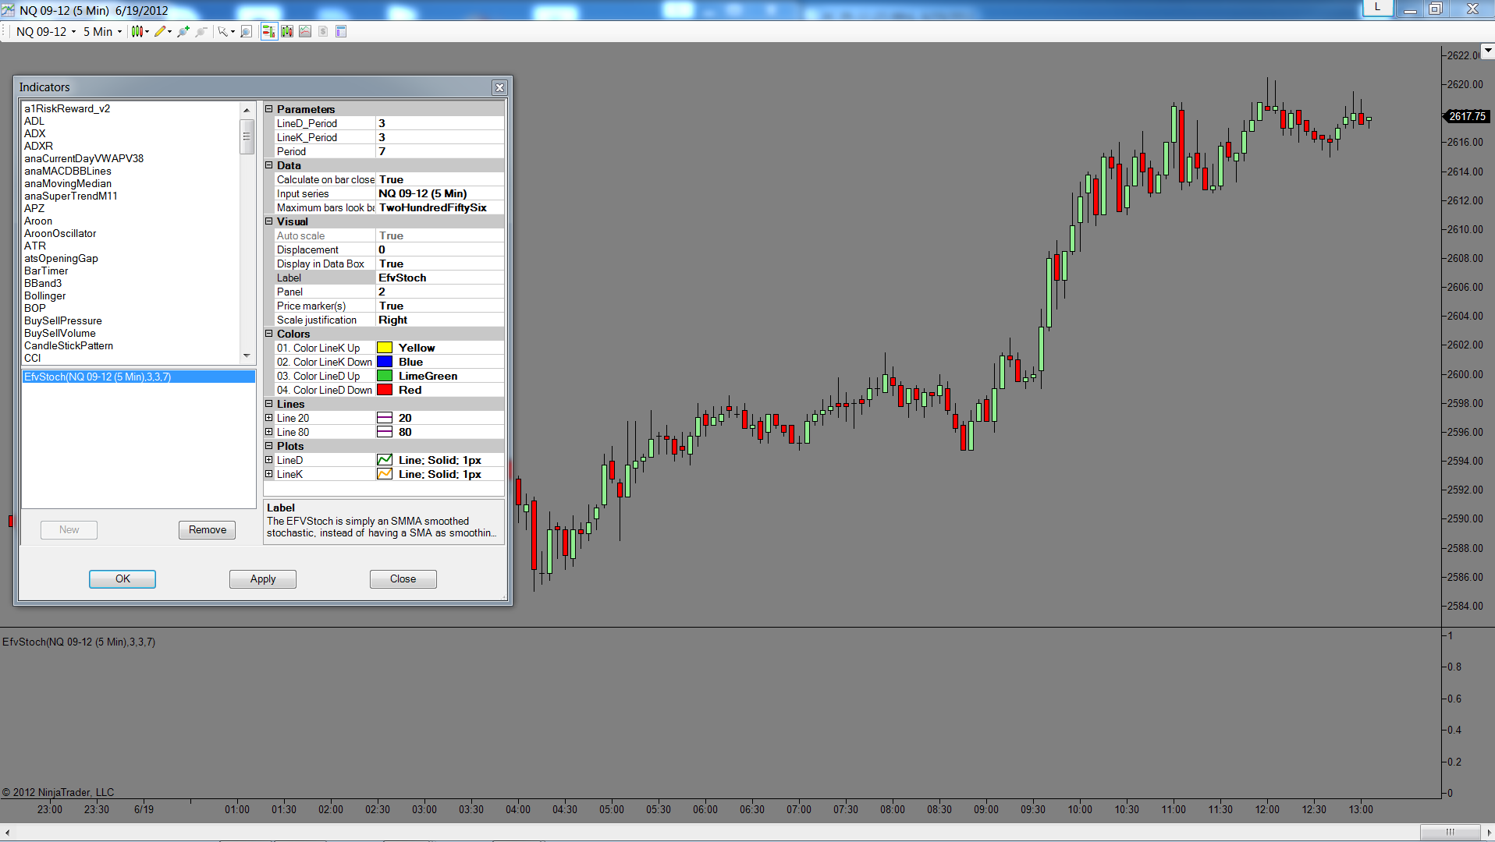Image resolution: width=1495 pixels, height=842 pixels.
Task: Collapse the Colors section
Action: (269, 334)
